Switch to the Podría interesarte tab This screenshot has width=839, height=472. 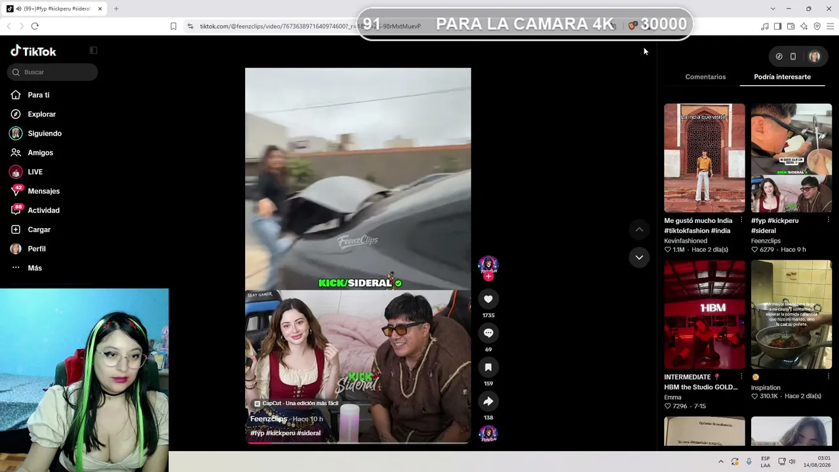pos(782,77)
